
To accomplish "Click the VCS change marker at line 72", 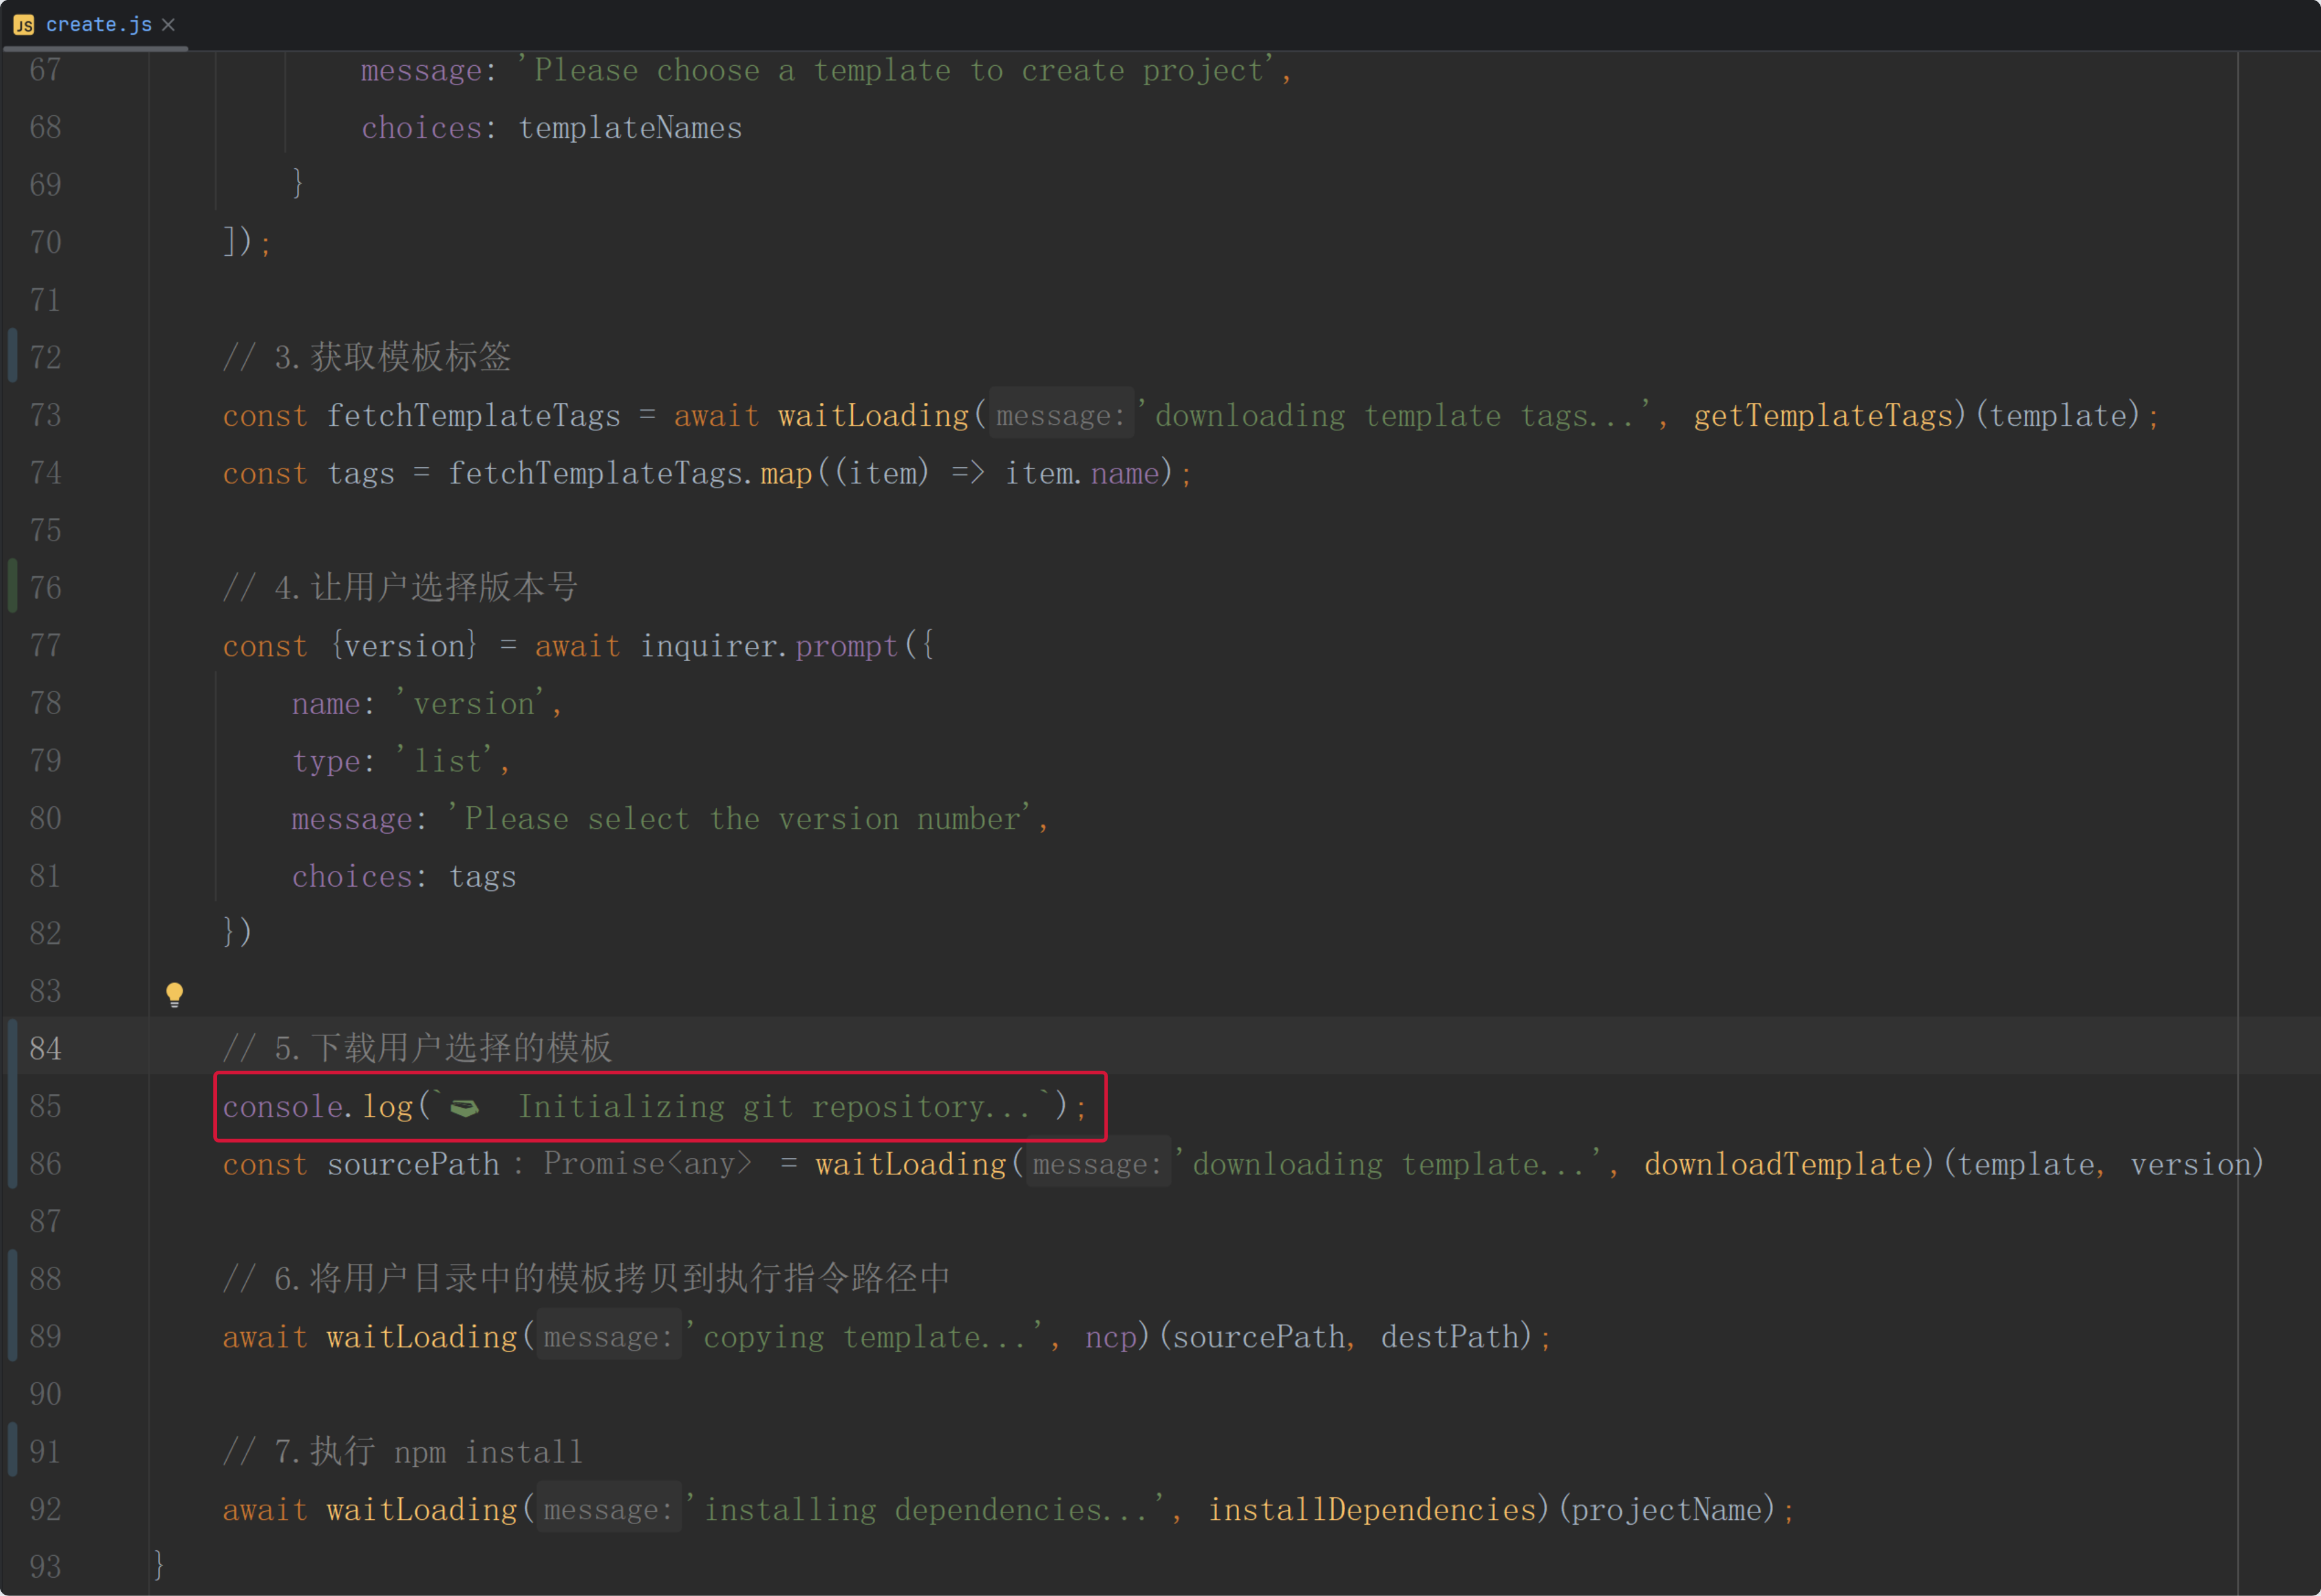I will pyautogui.click(x=12, y=356).
